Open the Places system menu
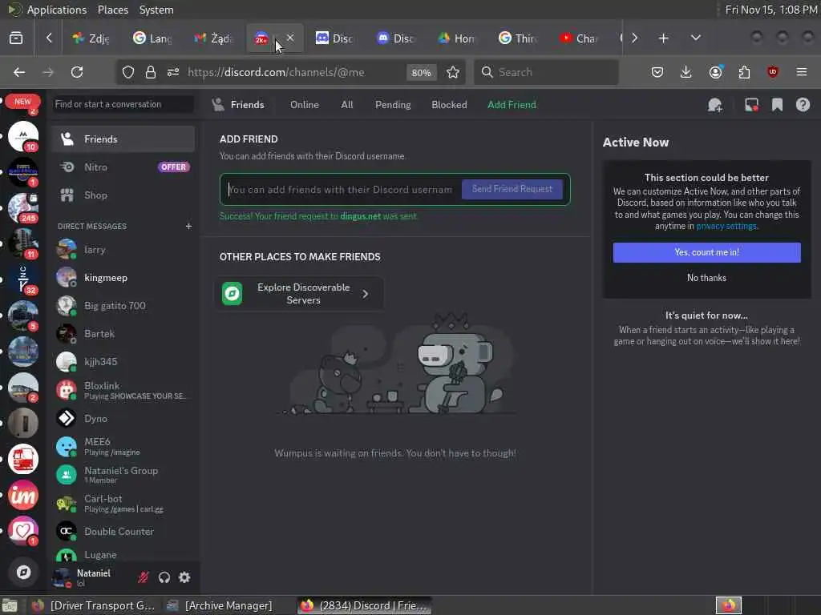This screenshot has height=615, width=821. 112,10
